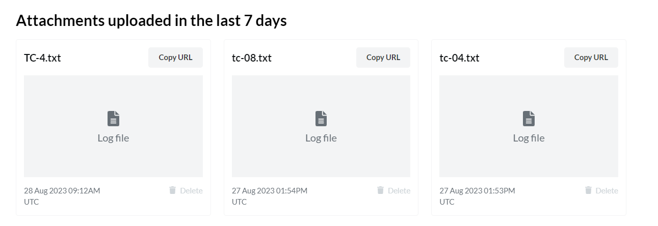658x226 pixels.
Task: Open the tc-08.txt file name
Action: 252,58
